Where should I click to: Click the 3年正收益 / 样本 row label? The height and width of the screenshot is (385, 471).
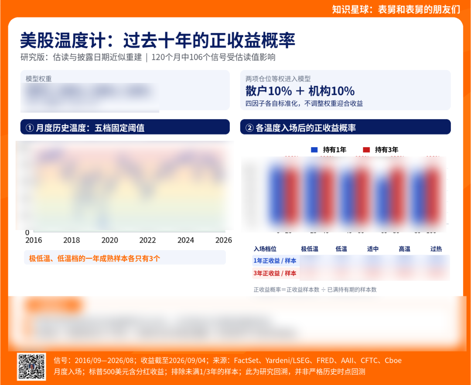tap(275, 273)
